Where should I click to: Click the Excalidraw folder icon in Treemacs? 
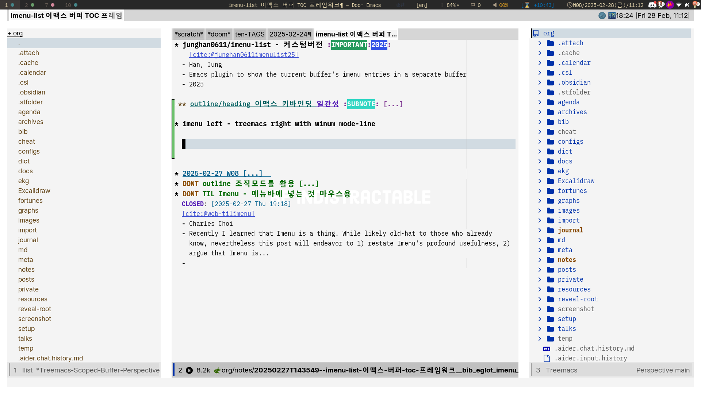tap(550, 181)
